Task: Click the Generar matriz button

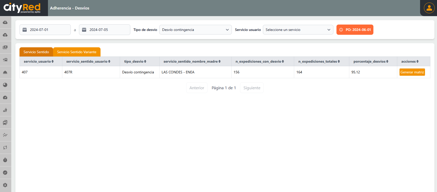Action: (x=412, y=72)
